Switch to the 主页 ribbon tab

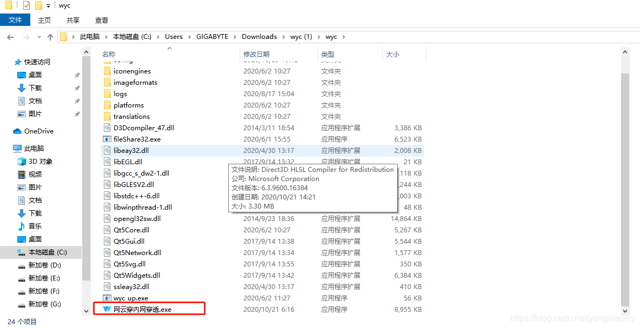pyautogui.click(x=44, y=20)
